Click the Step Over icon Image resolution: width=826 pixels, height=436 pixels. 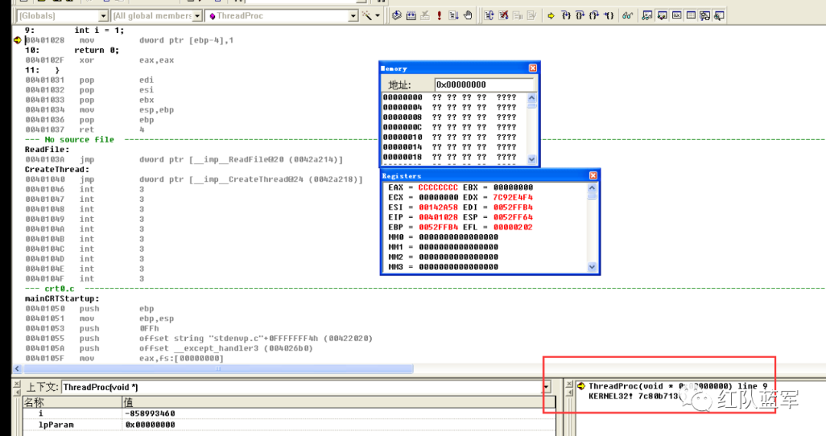point(580,16)
